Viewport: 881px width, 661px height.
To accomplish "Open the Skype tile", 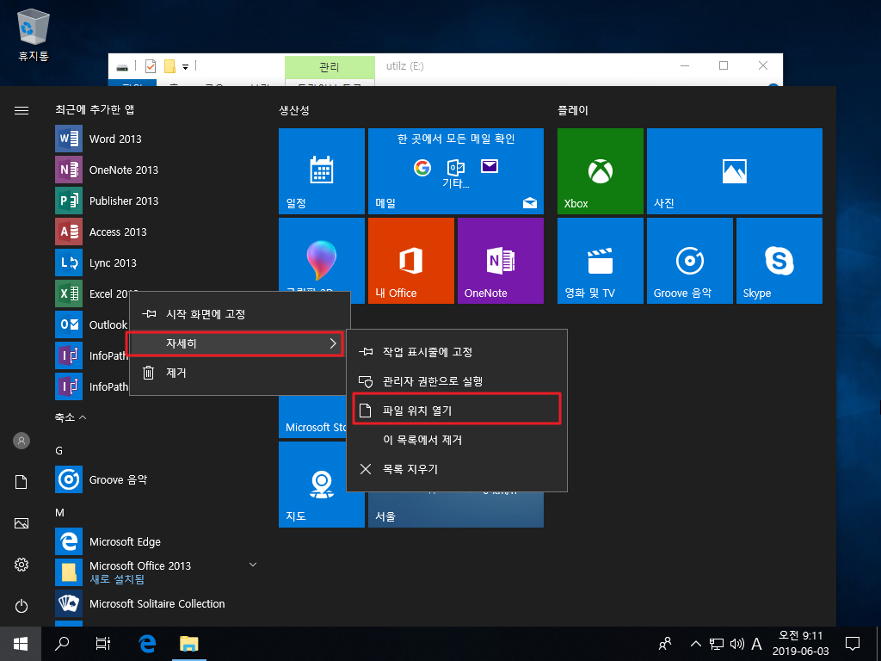I will (779, 261).
